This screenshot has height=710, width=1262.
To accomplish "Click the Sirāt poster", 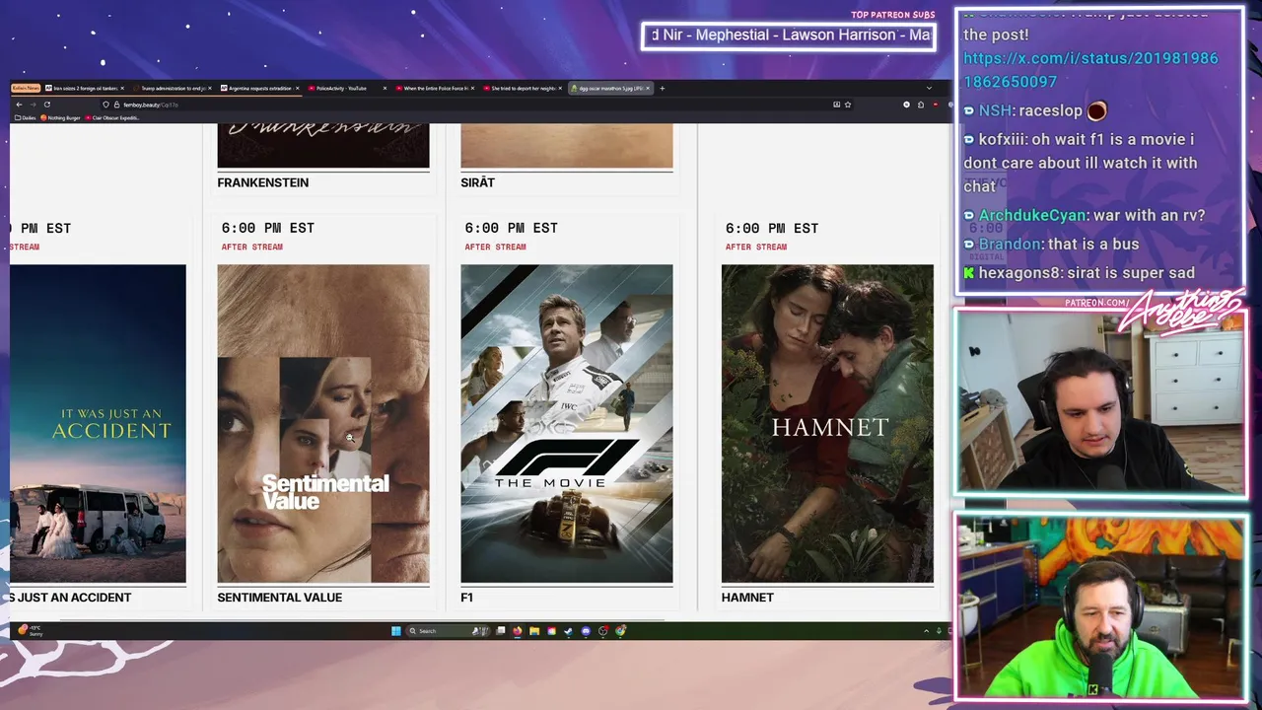I will pyautogui.click(x=567, y=145).
